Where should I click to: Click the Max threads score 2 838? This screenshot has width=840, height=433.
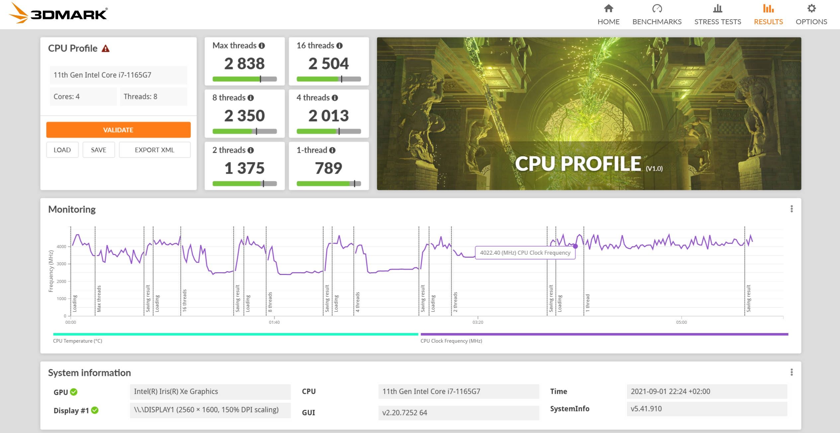(245, 63)
